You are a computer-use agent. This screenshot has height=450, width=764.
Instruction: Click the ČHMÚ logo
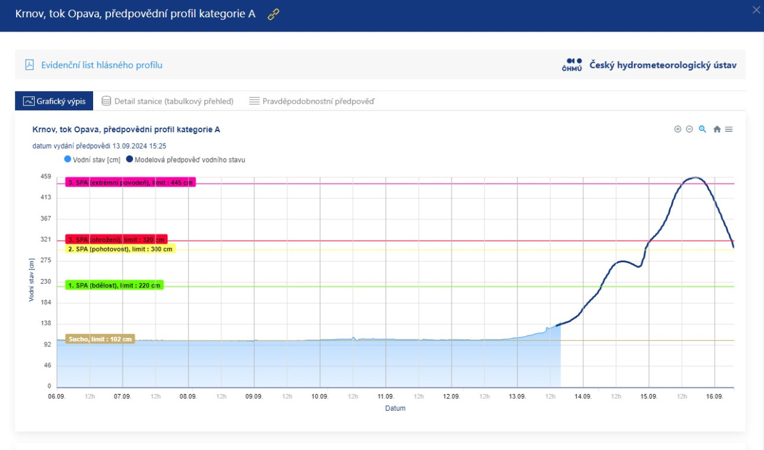pos(572,65)
